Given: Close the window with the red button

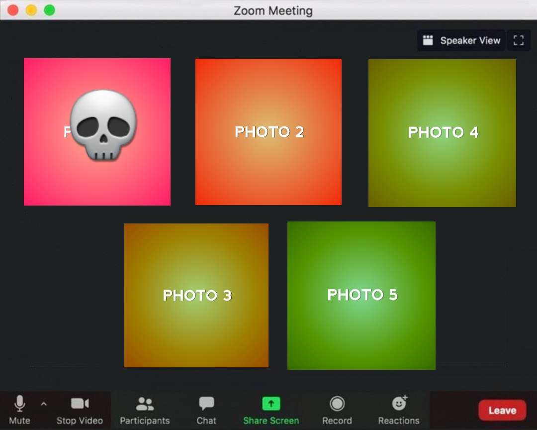Looking at the screenshot, I should point(13,10).
